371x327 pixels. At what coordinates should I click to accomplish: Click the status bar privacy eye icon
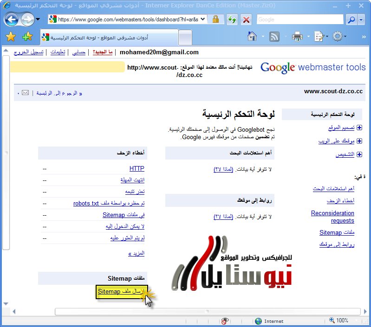tap(225, 321)
